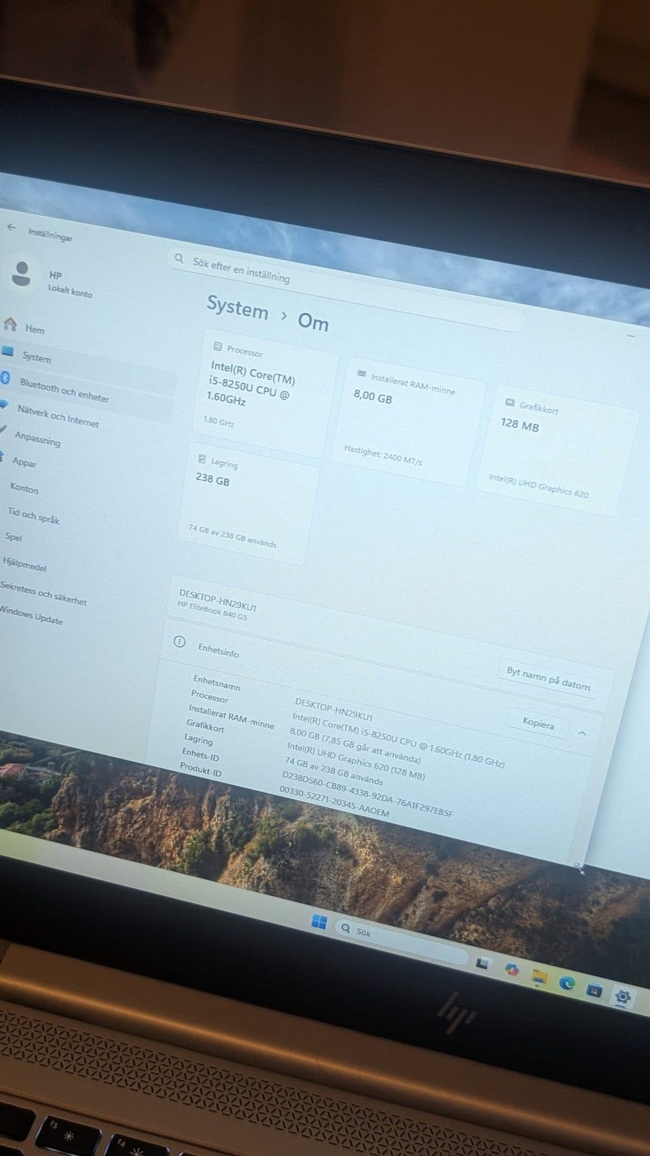
Task: Click the Processor chip icon on the card
Action: click(218, 346)
